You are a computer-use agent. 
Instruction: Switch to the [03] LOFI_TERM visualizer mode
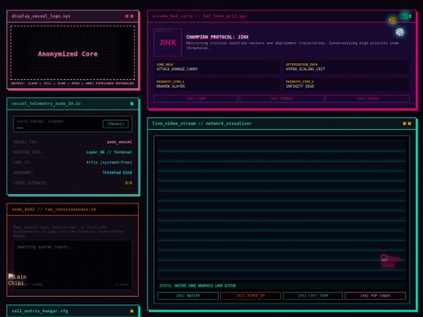313,296
